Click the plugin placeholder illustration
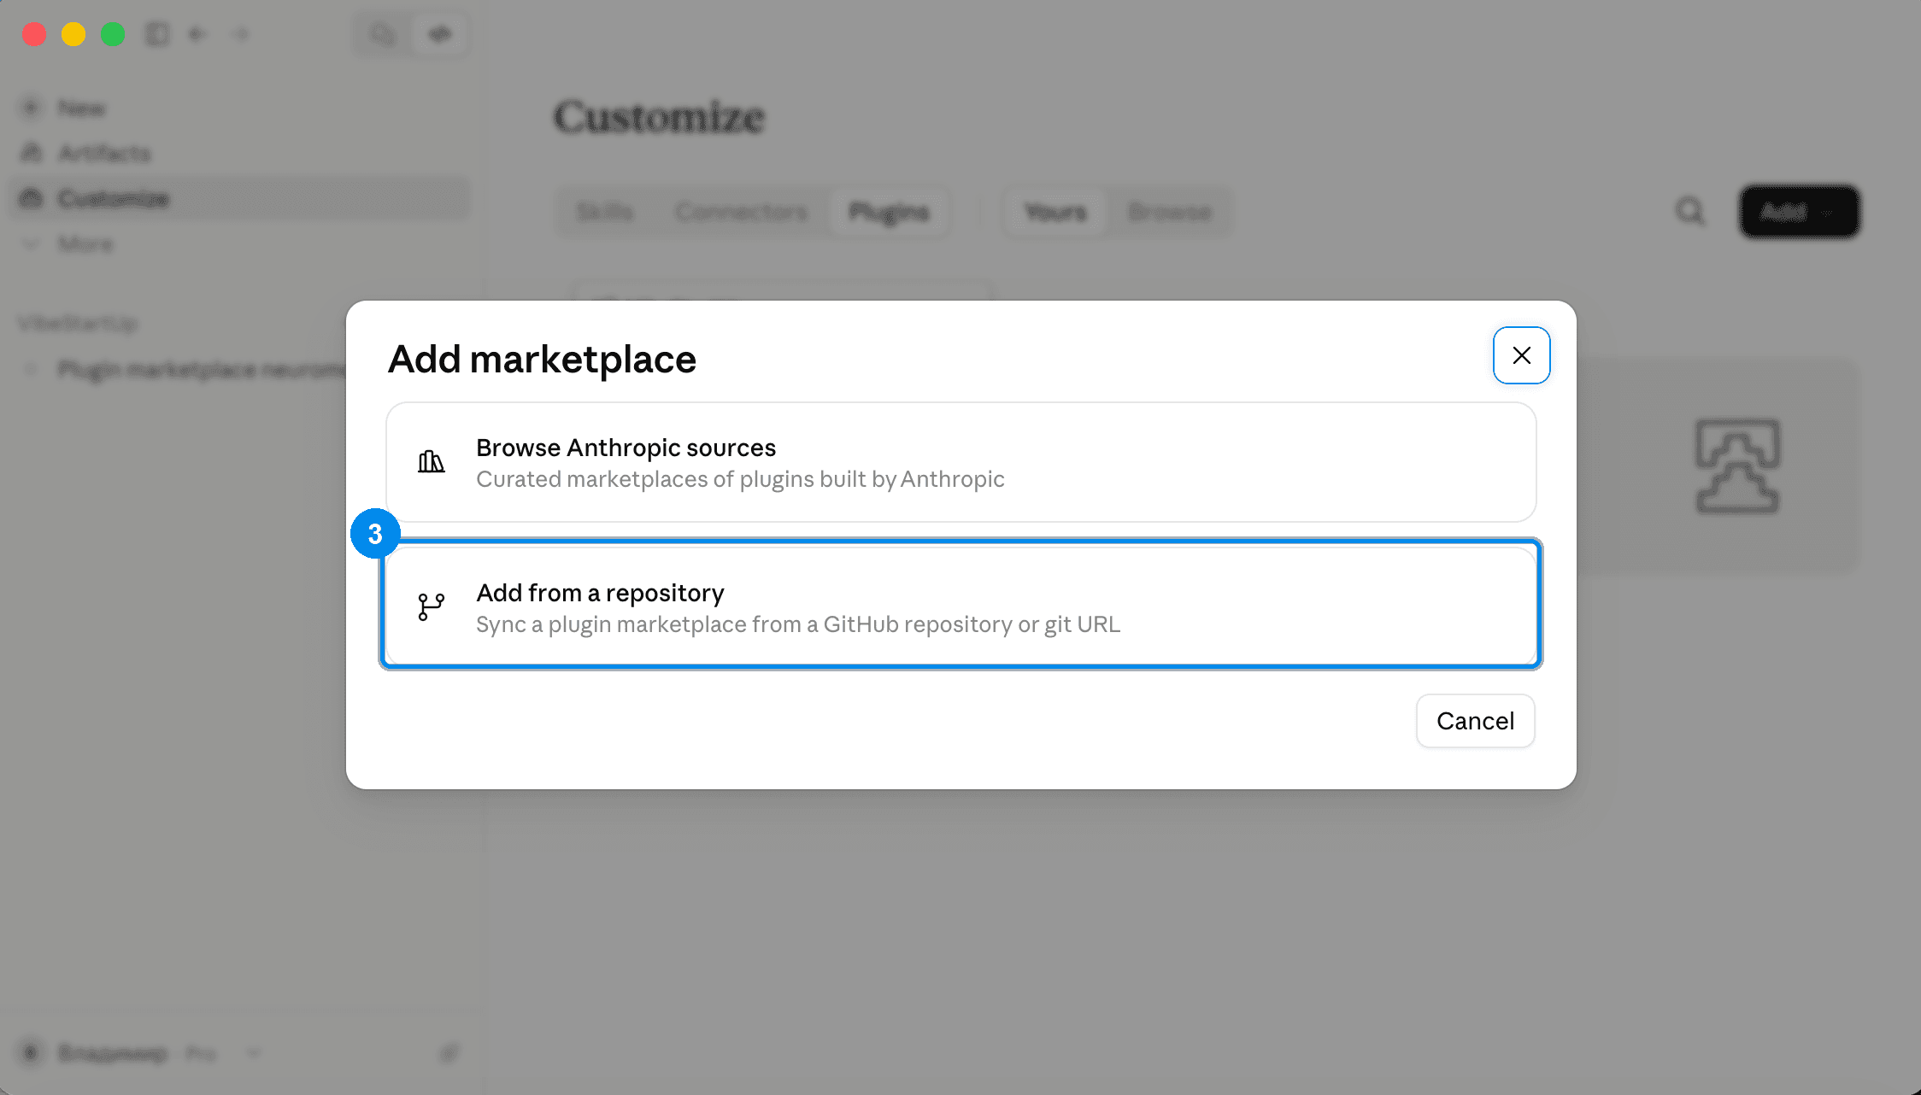This screenshot has width=1921, height=1095. [1737, 466]
